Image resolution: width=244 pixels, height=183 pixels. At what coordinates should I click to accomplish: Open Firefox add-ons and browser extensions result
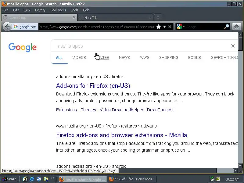click(x=121, y=135)
